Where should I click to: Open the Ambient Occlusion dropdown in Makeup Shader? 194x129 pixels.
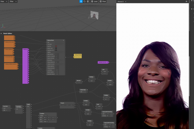[60, 64]
